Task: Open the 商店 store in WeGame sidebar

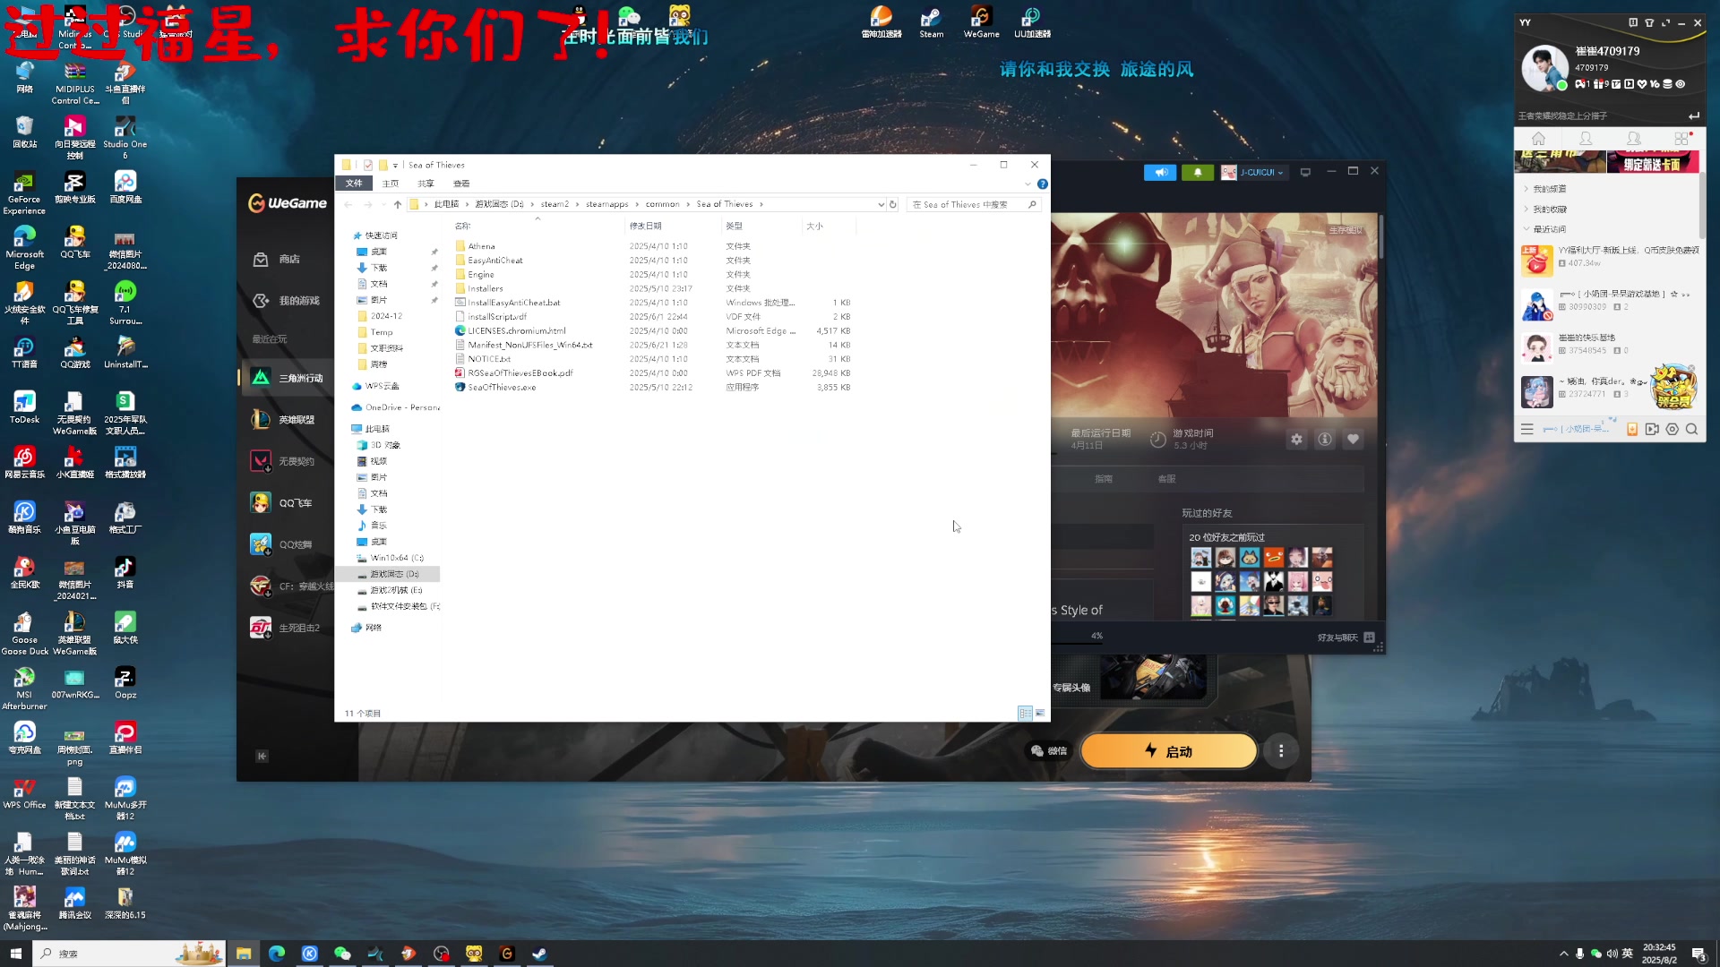Action: (x=277, y=260)
